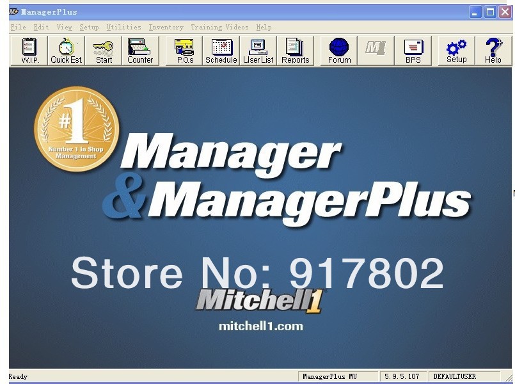Image resolution: width=515 pixels, height=384 pixels.
Task: Open BPS envelope icon
Action: pyautogui.click(x=413, y=51)
